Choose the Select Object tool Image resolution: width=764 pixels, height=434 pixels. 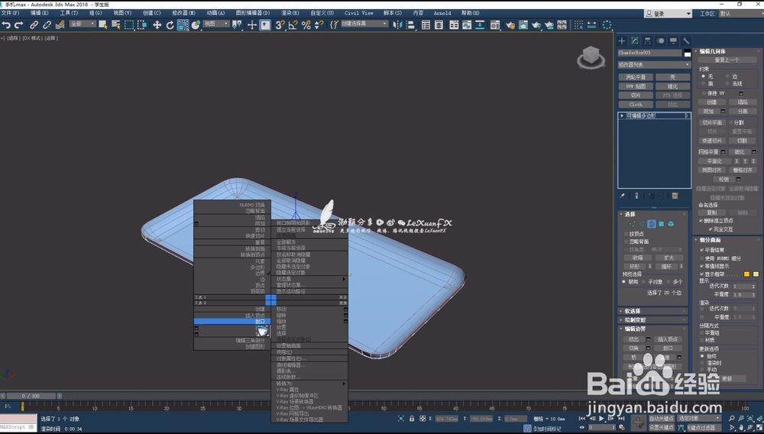coord(103,24)
